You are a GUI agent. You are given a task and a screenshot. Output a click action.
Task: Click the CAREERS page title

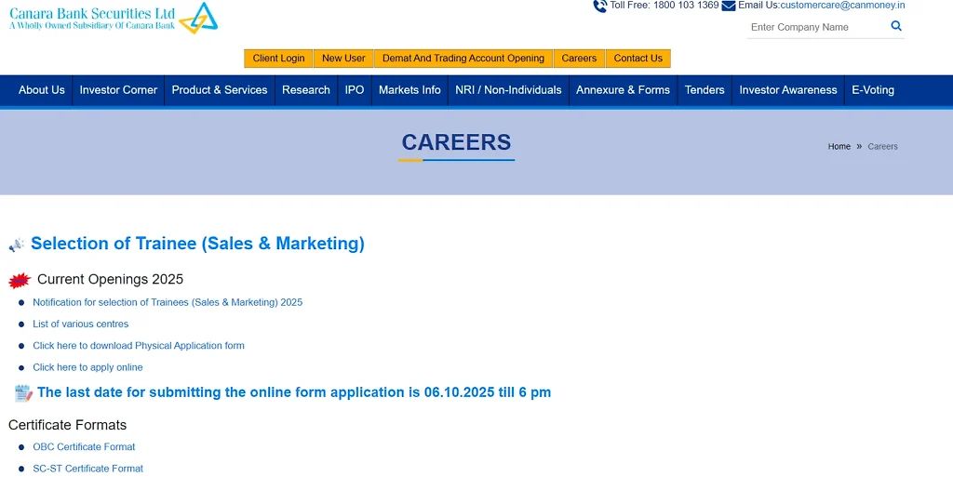point(456,142)
